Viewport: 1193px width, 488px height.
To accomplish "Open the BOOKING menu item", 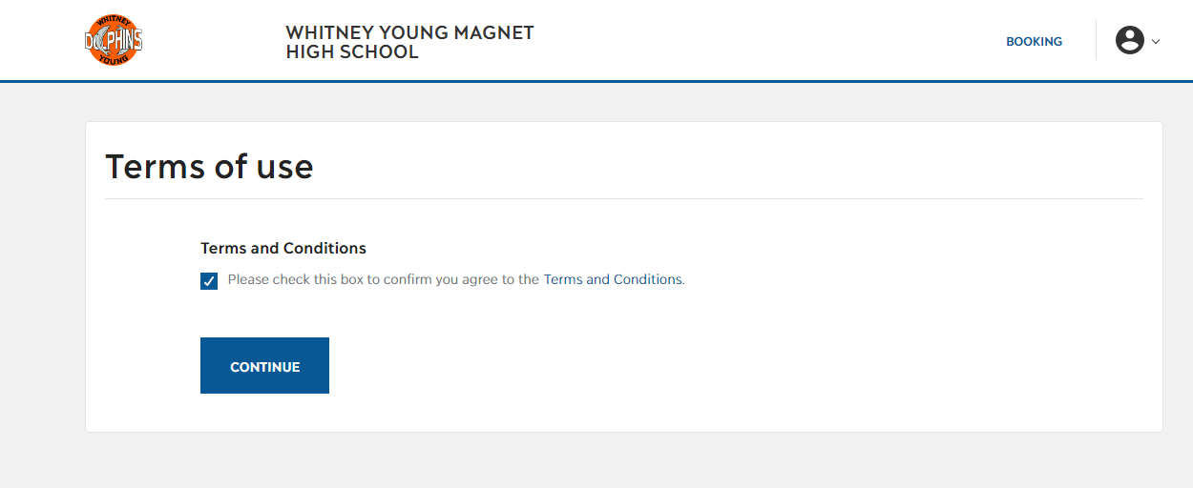I will point(1034,41).
